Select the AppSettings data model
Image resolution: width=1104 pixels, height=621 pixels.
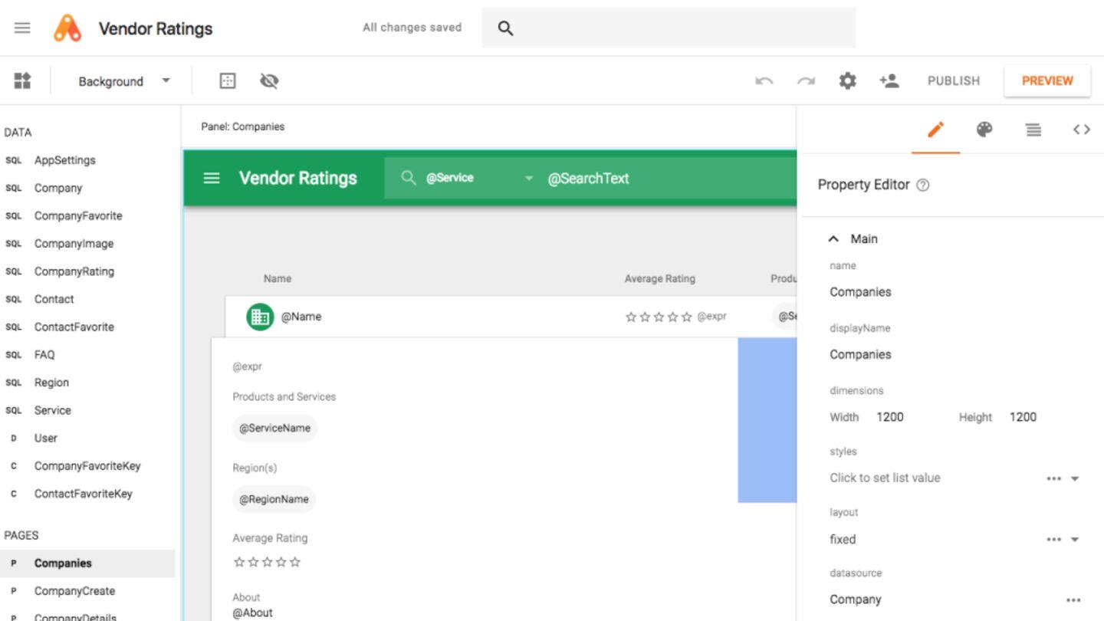tap(65, 160)
